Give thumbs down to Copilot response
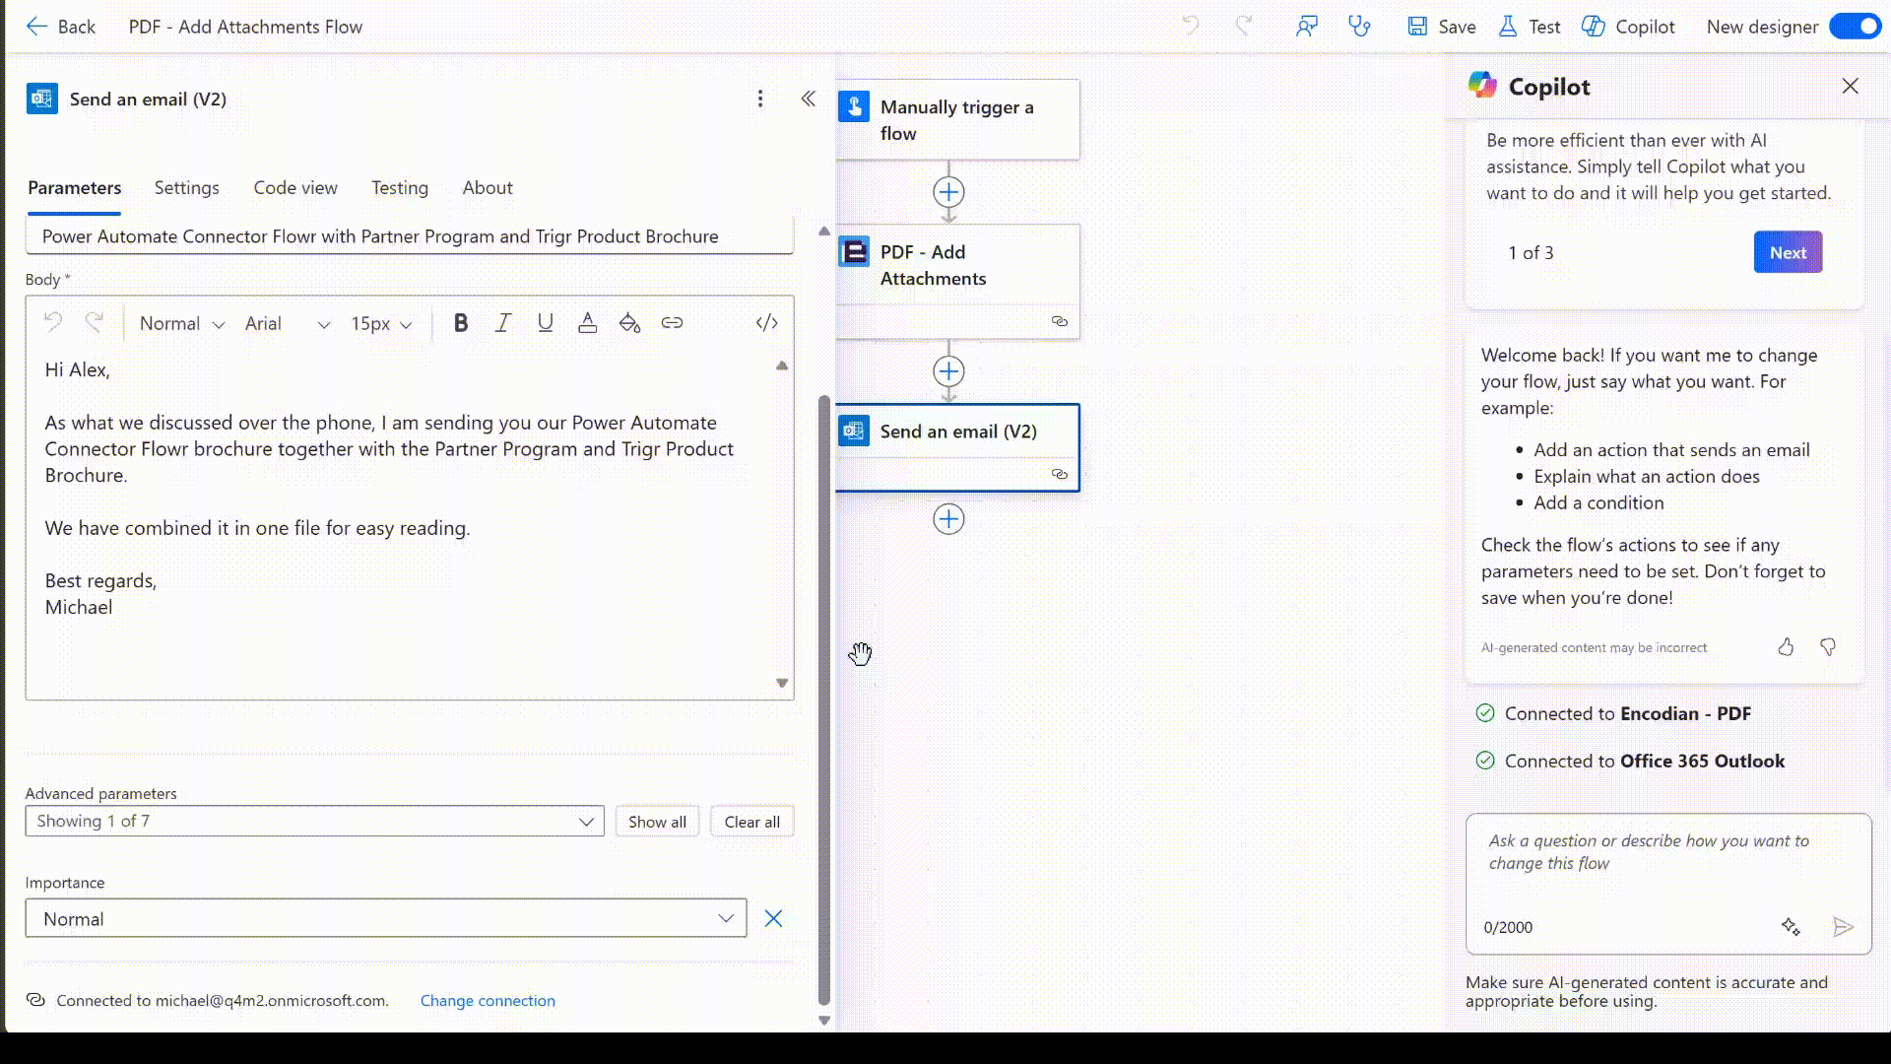The image size is (1891, 1064). 1828,647
